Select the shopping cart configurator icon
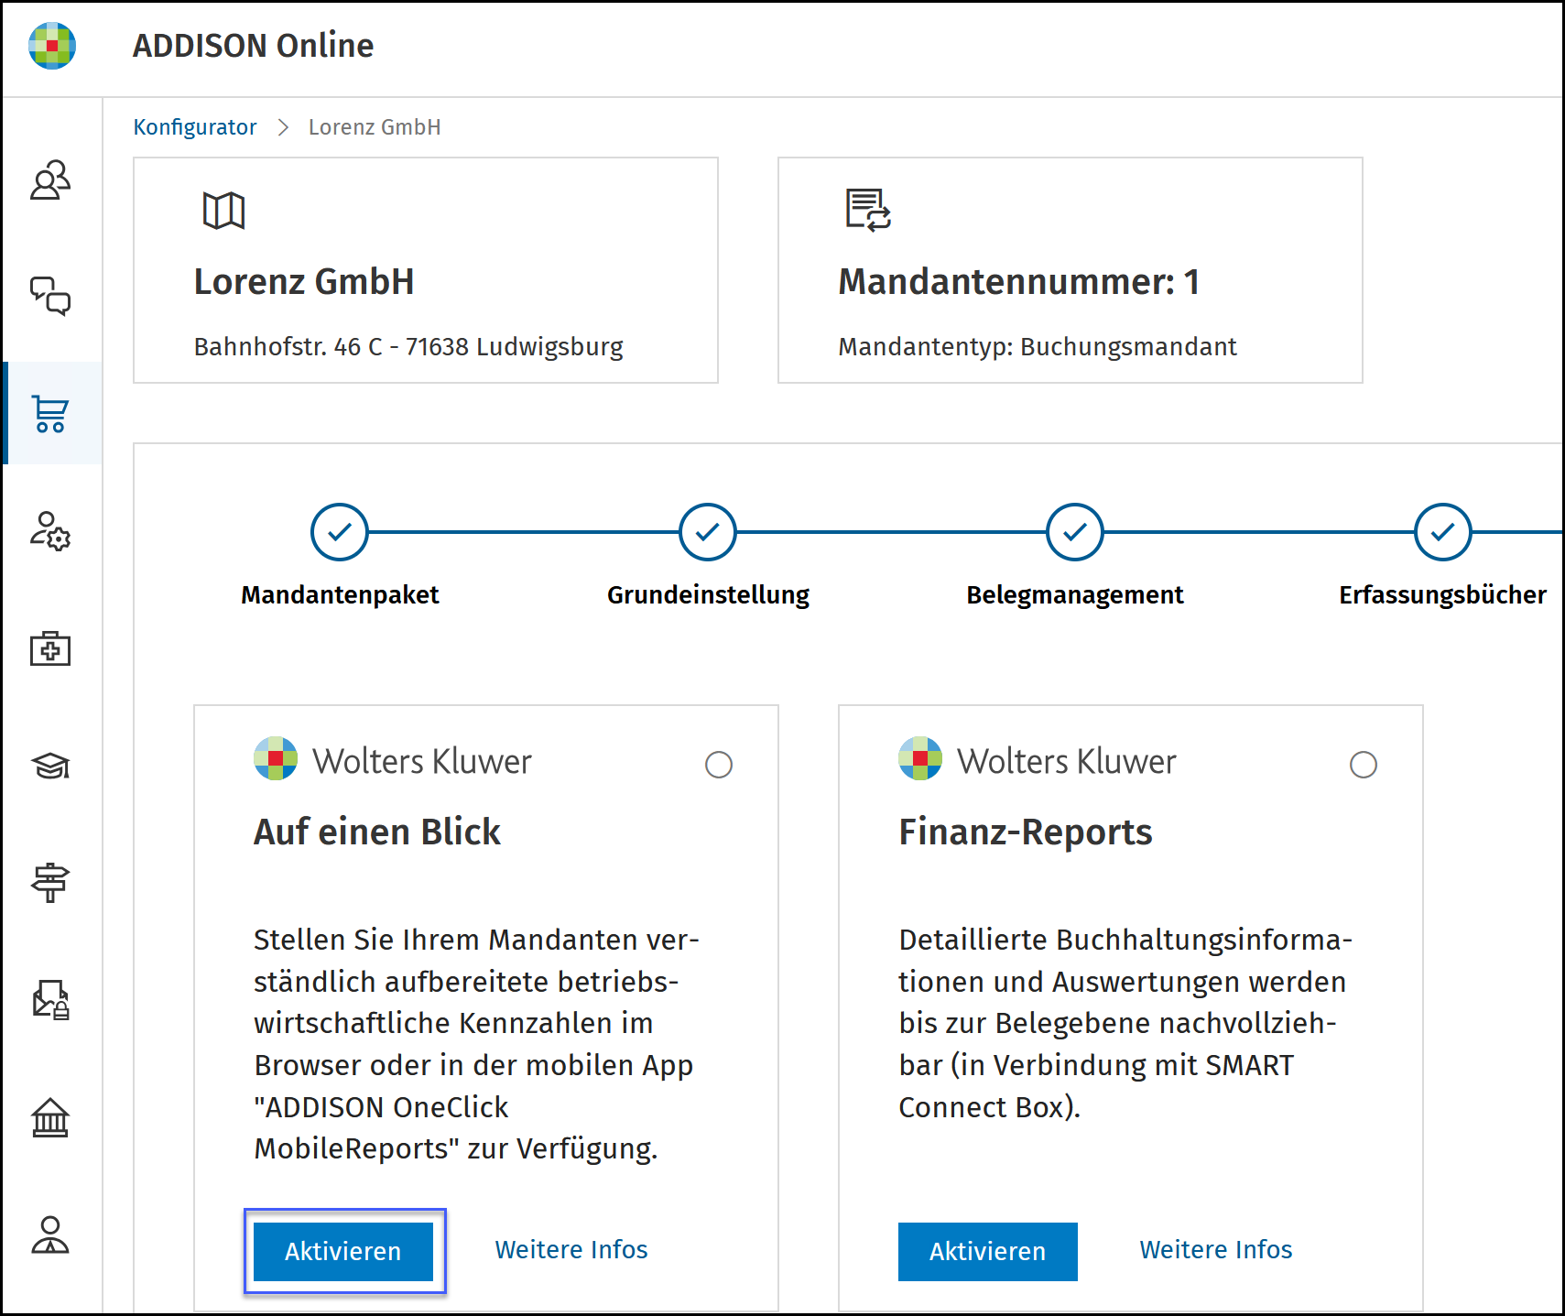 [50, 414]
